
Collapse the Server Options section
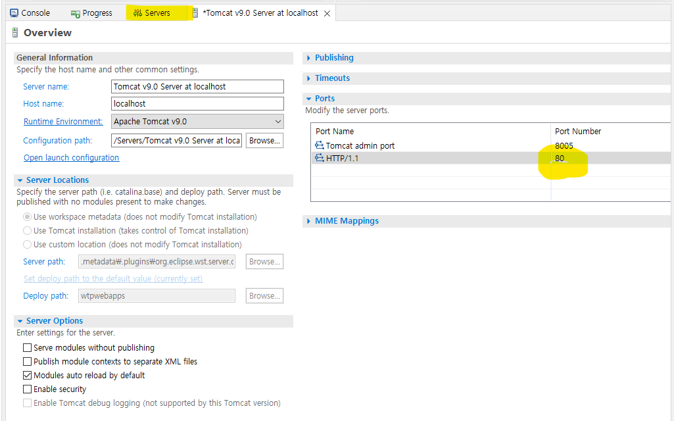20,321
